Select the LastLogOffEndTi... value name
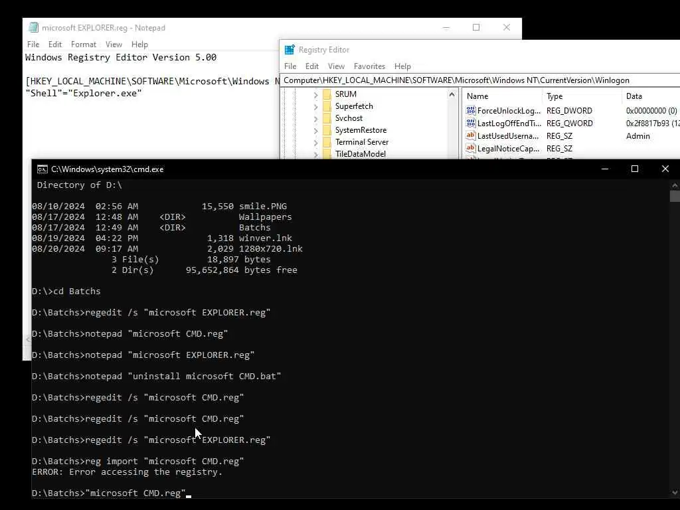The width and height of the screenshot is (680, 510). (x=509, y=123)
